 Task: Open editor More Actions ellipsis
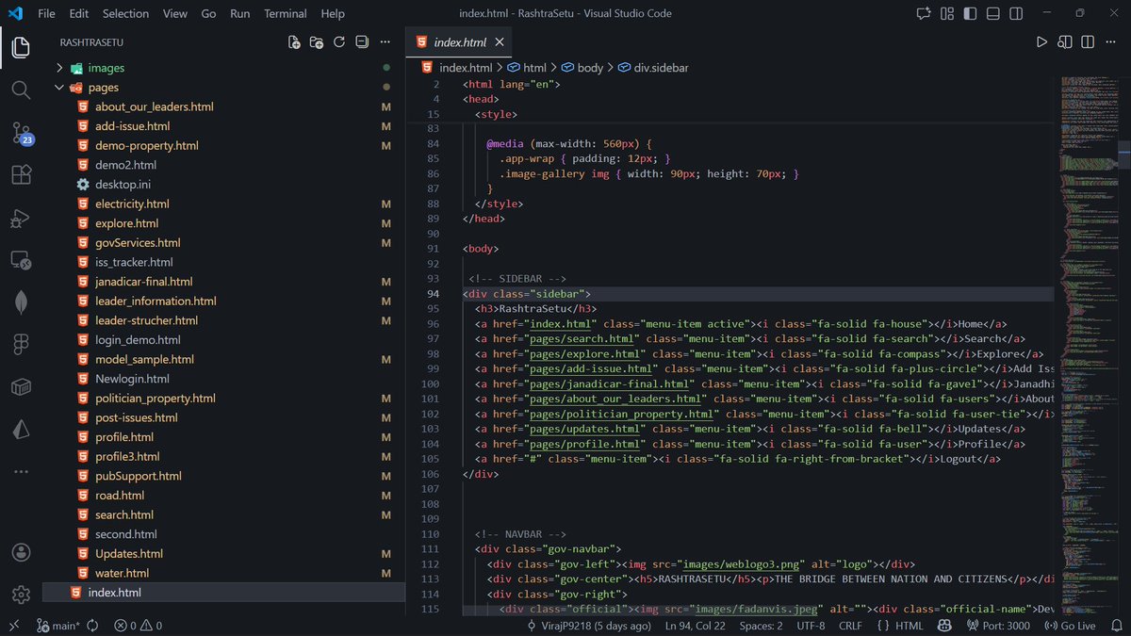tap(1110, 42)
